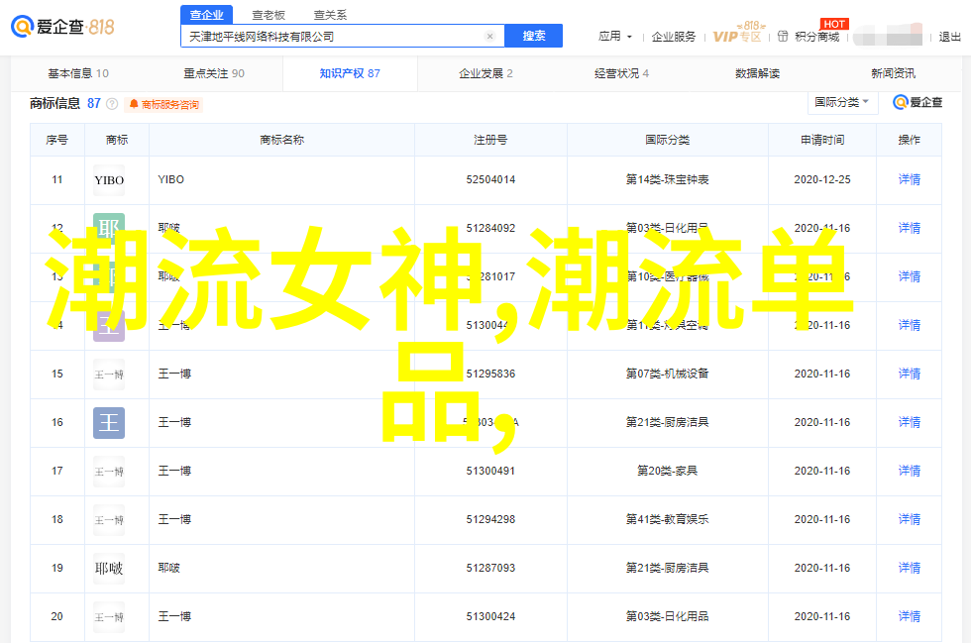Open 详情 for registration 51300424

910,616
